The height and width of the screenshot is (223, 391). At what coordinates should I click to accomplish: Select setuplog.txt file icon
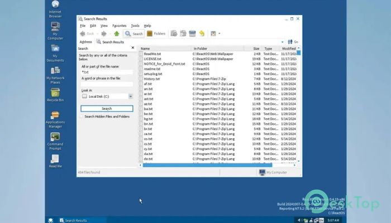141,74
